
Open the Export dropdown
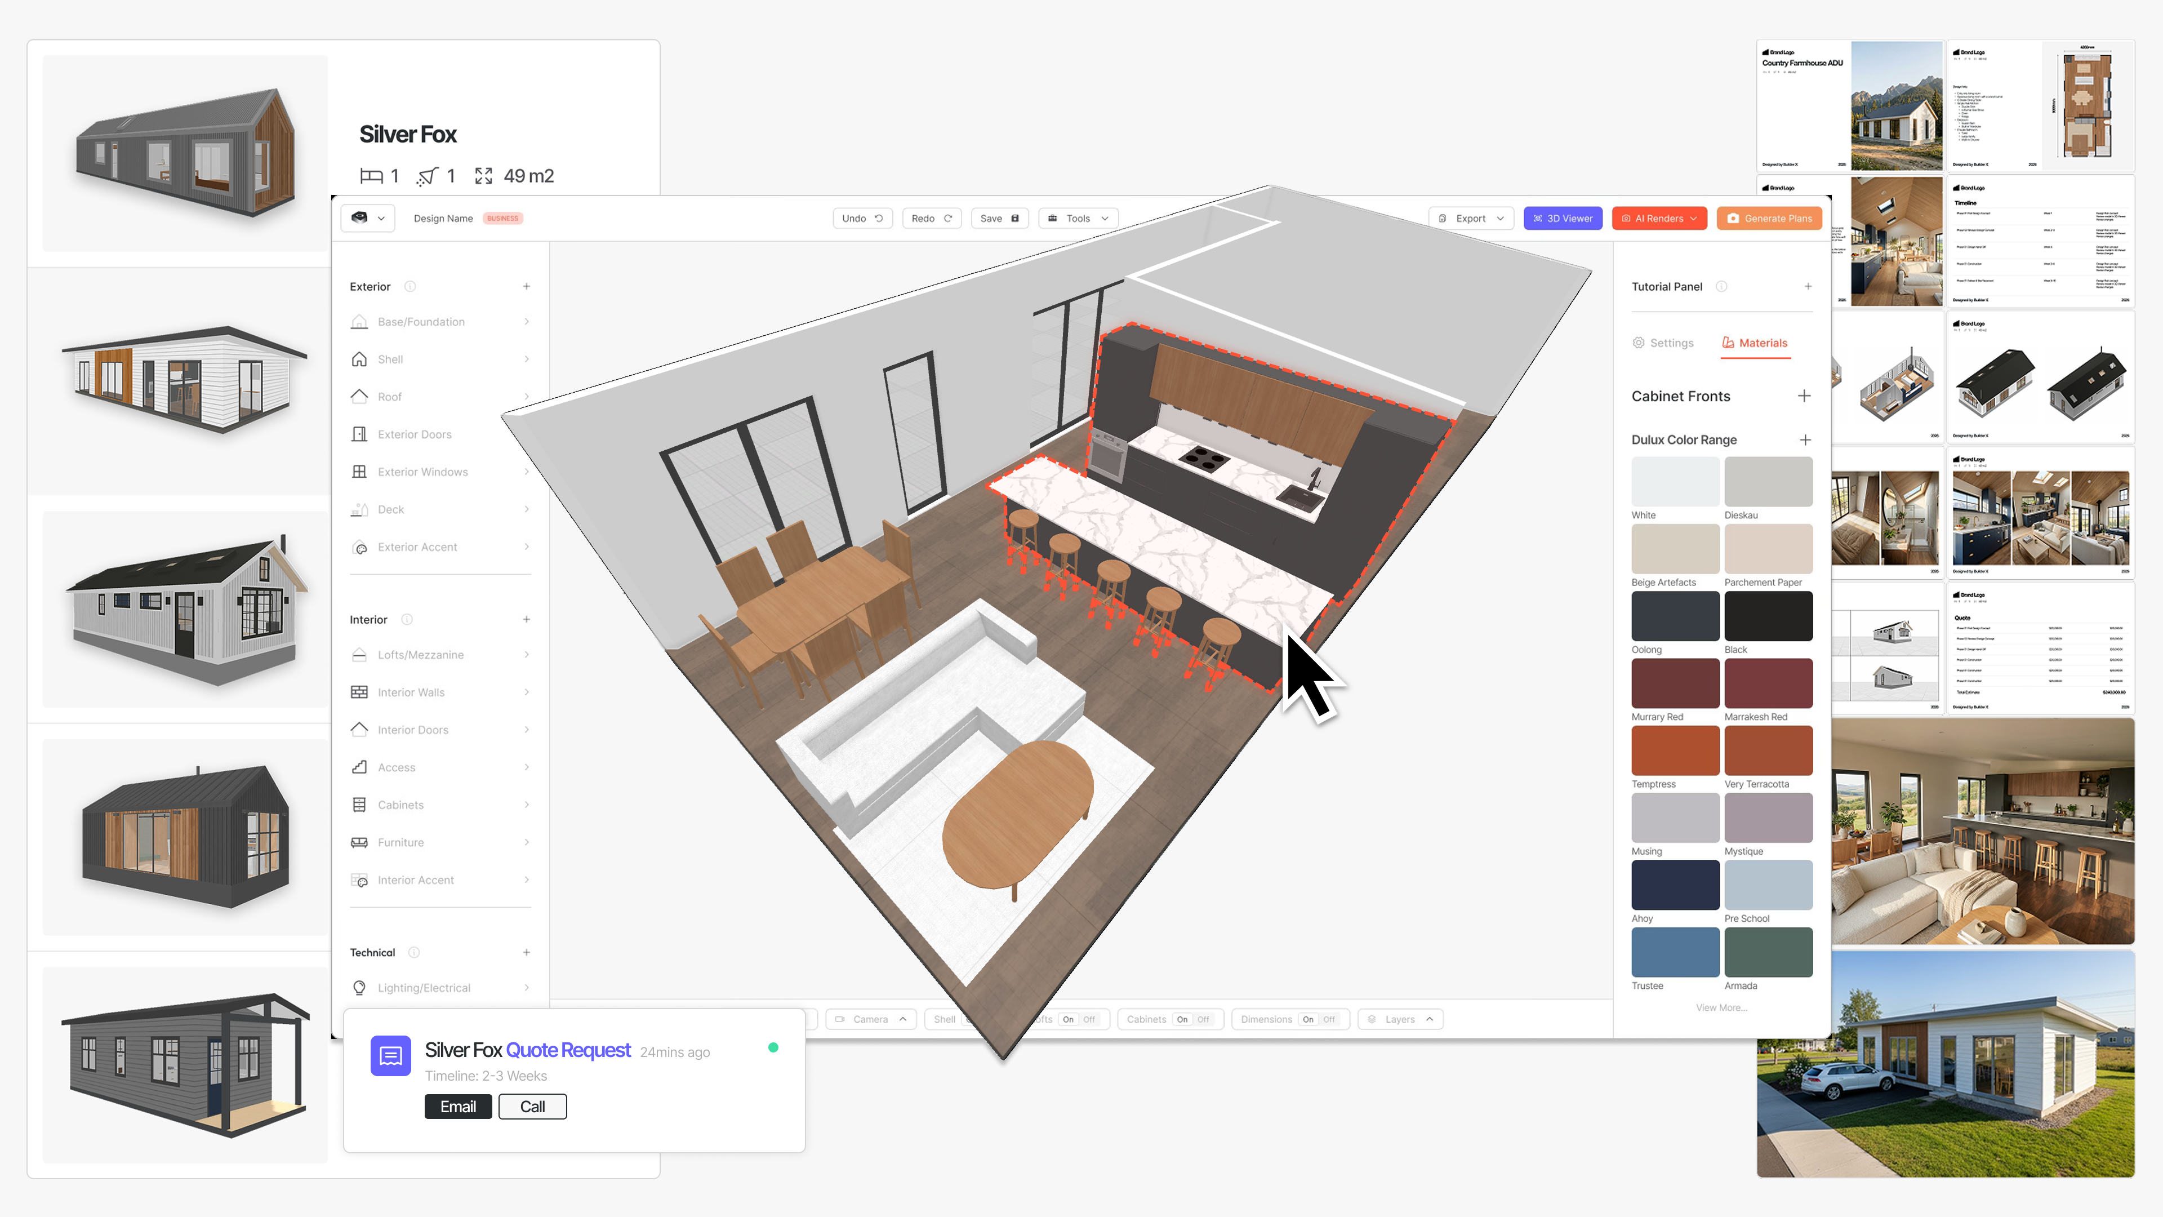(x=1471, y=219)
